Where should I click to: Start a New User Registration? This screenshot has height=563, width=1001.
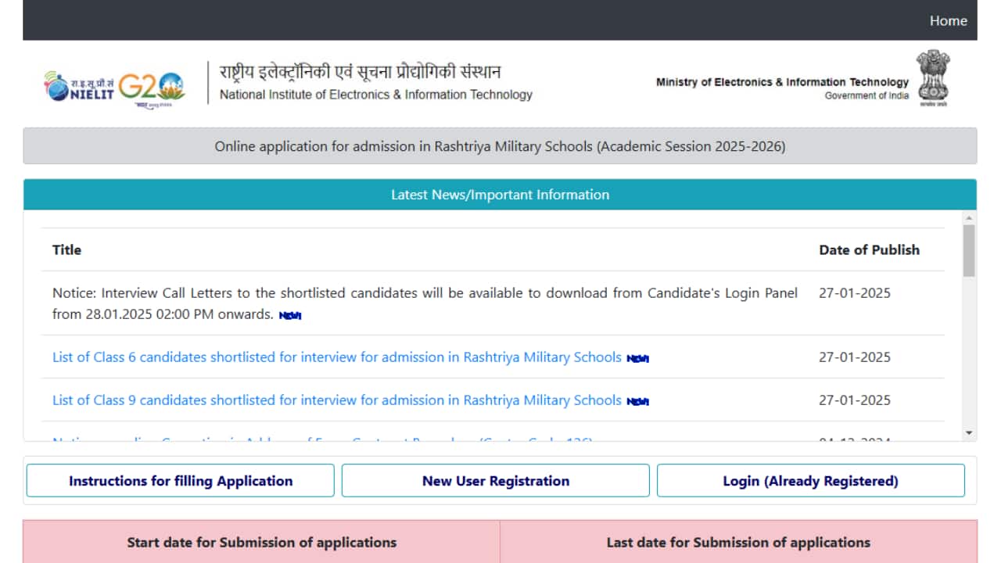click(495, 480)
